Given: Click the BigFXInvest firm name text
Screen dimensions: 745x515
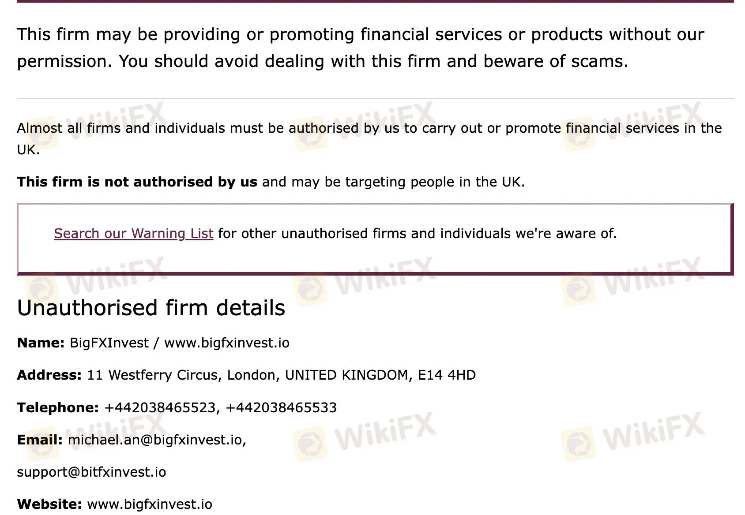Looking at the screenshot, I should click(109, 343).
